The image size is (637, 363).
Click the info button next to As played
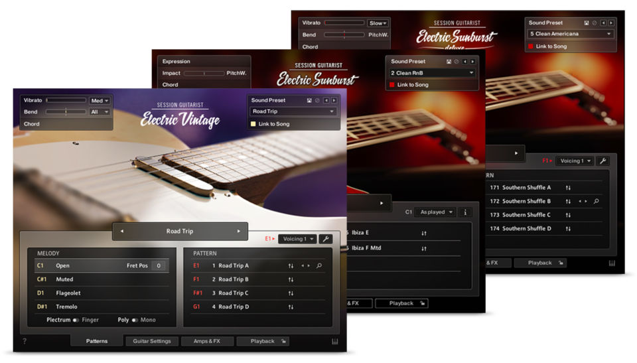(464, 212)
